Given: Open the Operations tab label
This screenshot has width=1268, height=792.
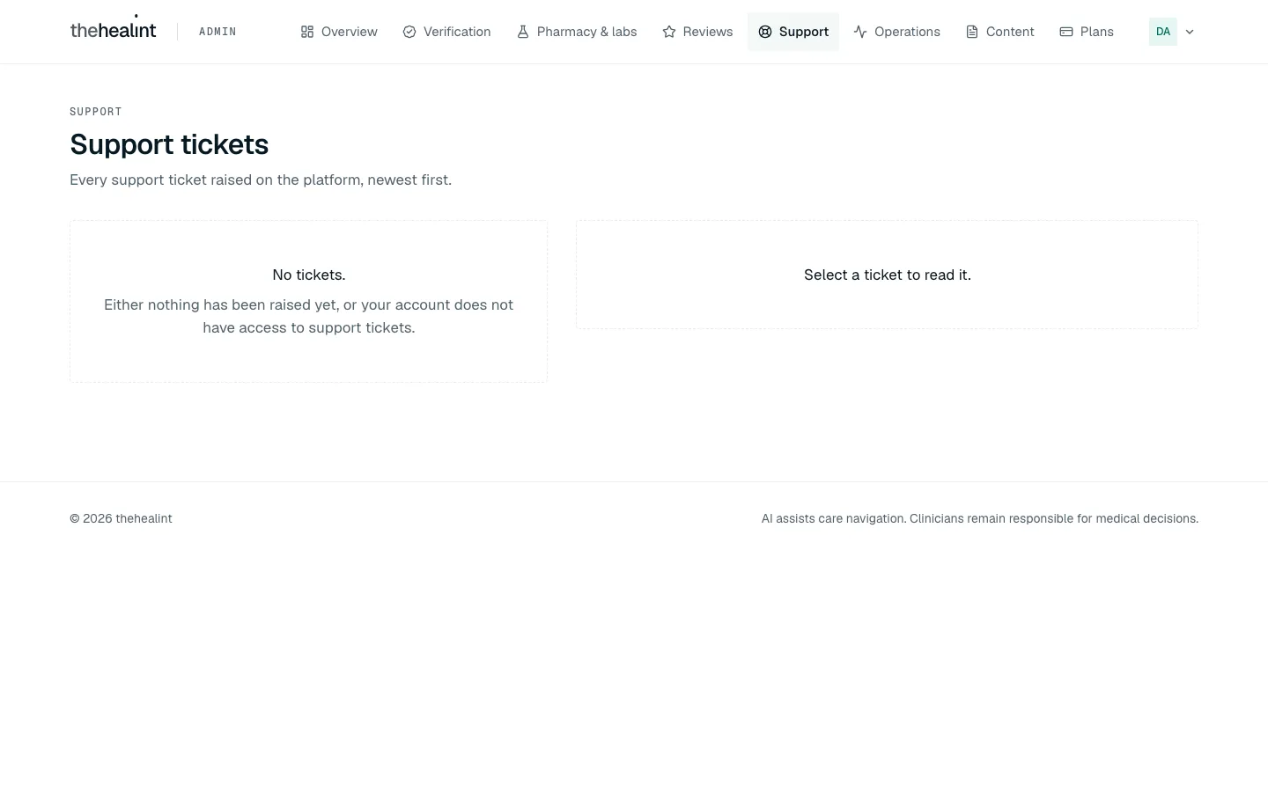Looking at the screenshot, I should tap(907, 32).
